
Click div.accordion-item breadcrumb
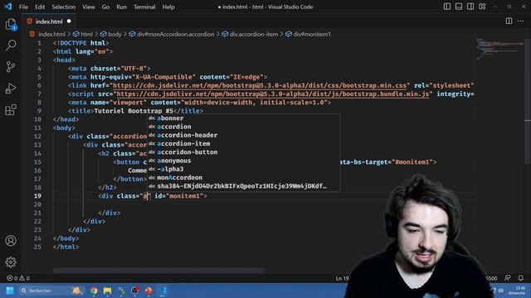254,34
